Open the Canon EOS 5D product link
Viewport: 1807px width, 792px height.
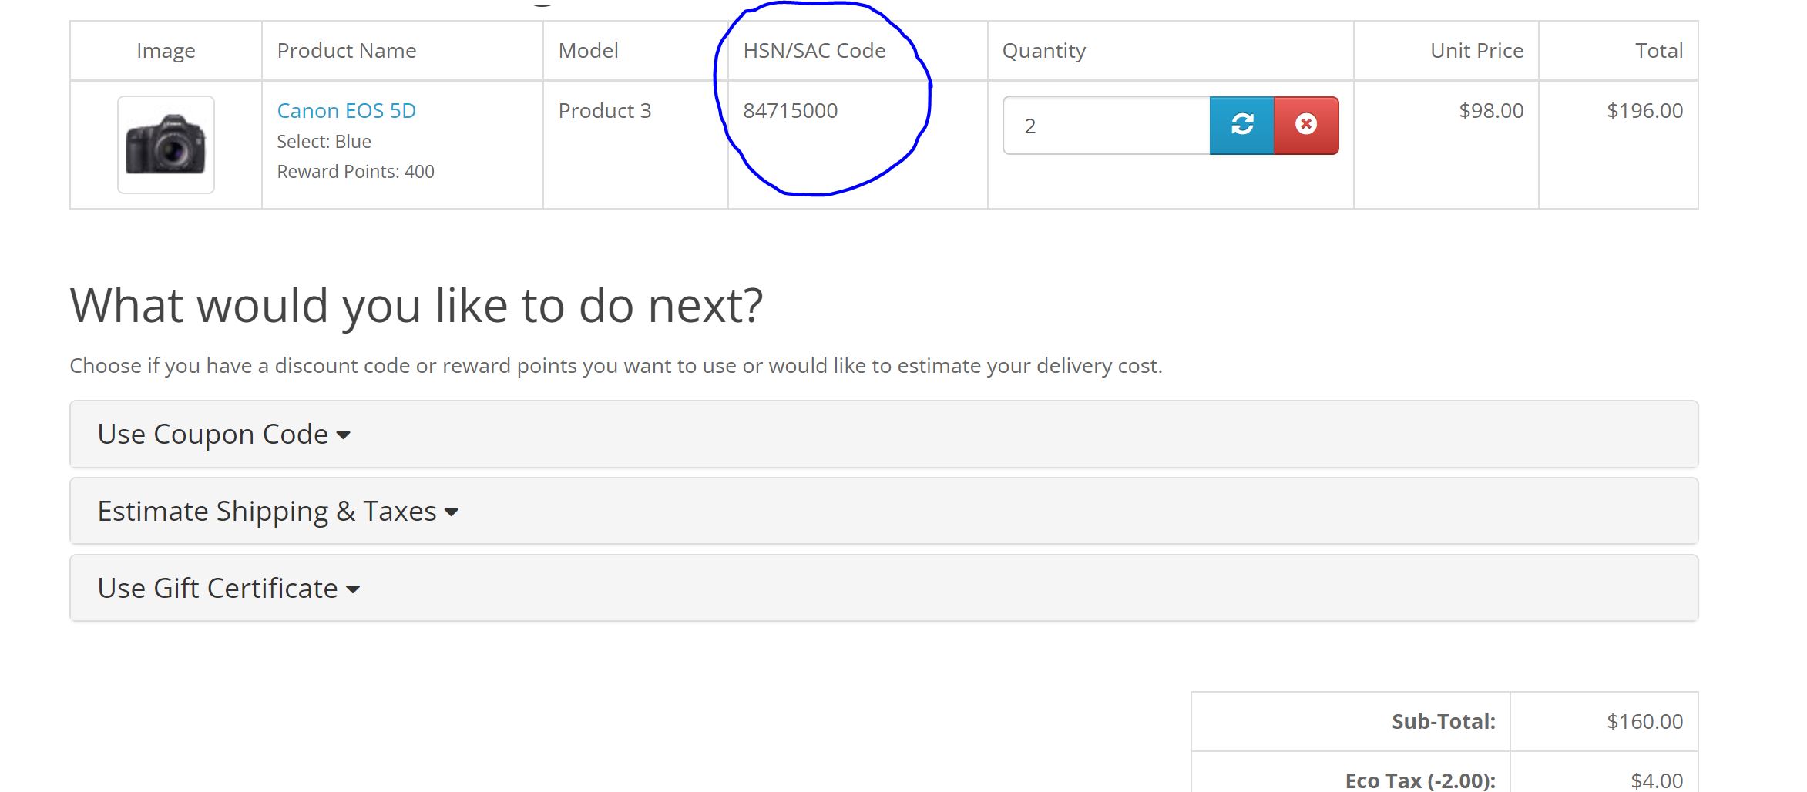346,111
